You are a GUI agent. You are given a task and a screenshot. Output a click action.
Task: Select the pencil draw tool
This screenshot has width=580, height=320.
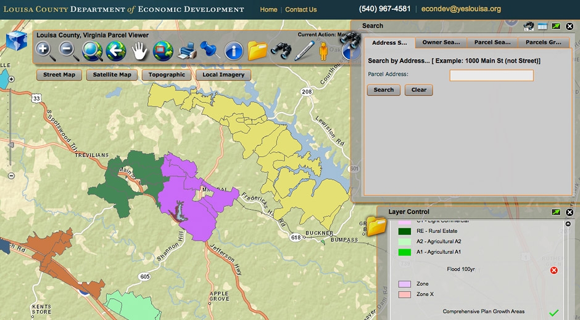(x=304, y=51)
